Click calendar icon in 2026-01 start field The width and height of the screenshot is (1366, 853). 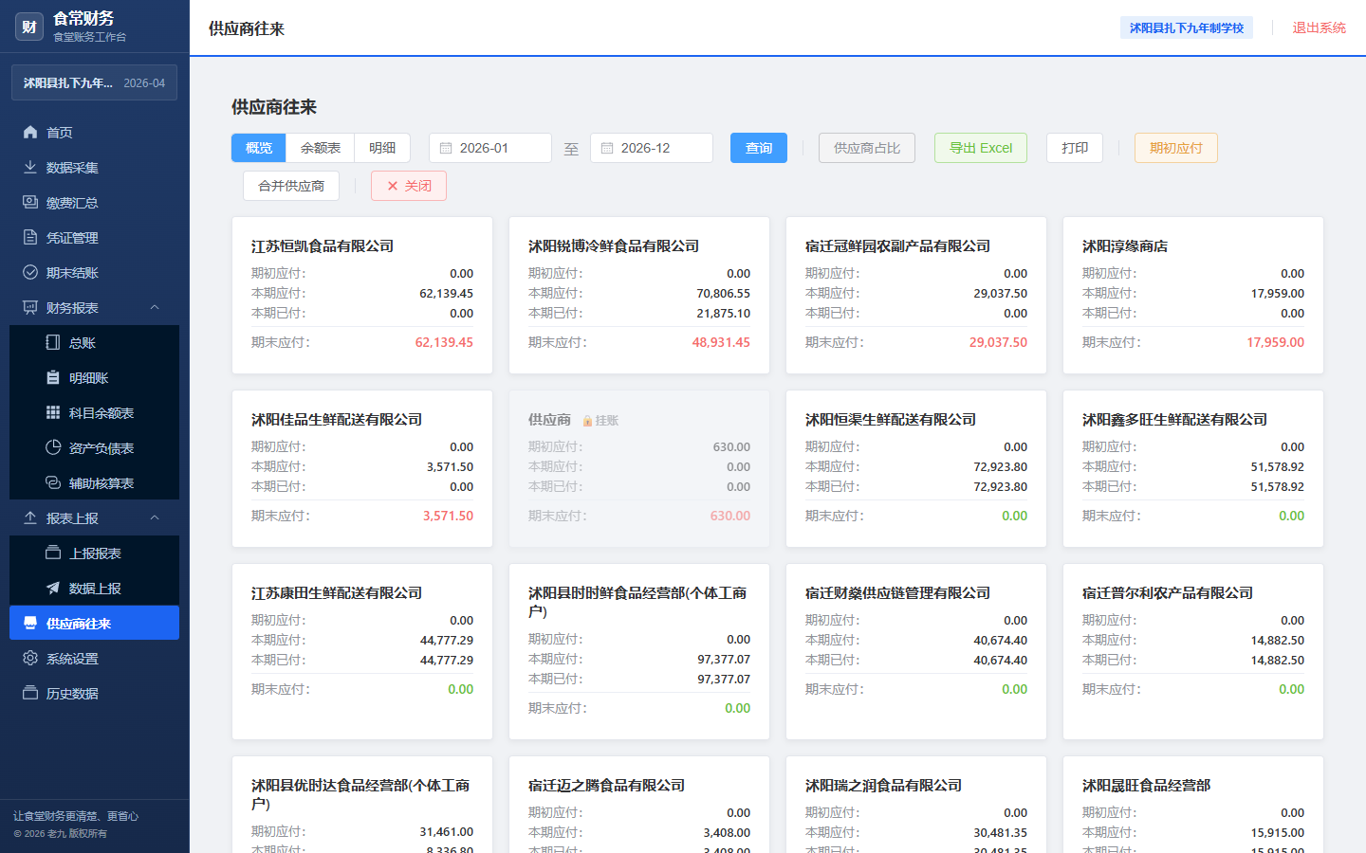pyautogui.click(x=446, y=149)
